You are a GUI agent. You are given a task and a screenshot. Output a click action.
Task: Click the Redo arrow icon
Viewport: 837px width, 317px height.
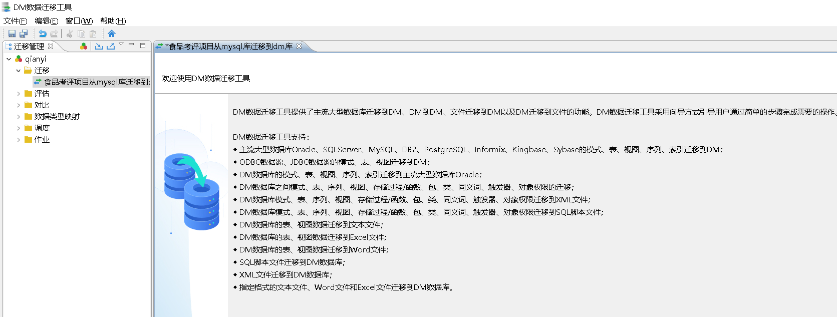(54, 34)
